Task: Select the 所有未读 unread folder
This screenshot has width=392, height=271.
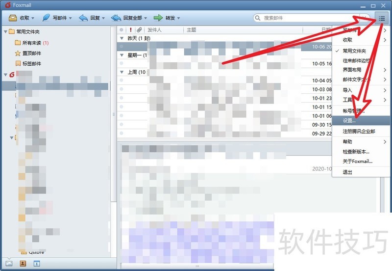Action: point(31,43)
